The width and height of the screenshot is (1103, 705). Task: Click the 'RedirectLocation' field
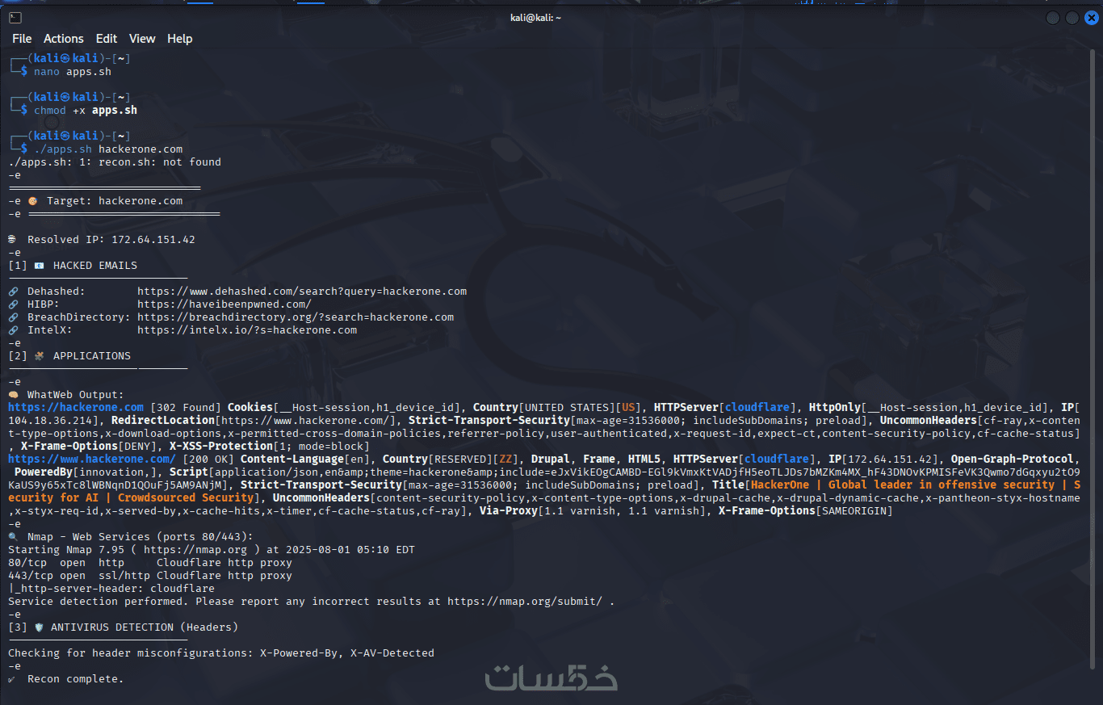click(254, 421)
